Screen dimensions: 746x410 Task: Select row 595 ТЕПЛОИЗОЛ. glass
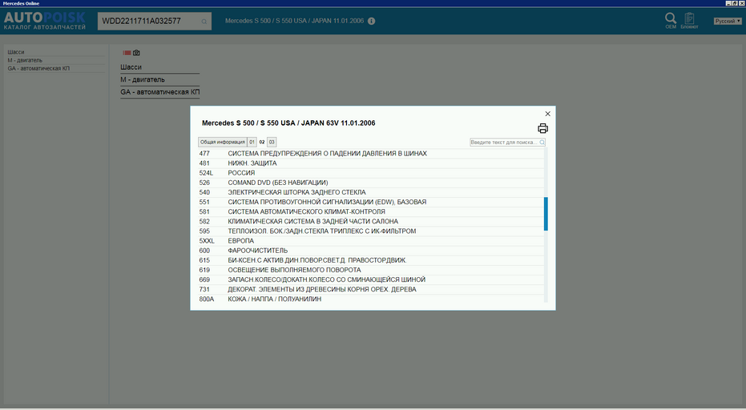click(x=371, y=231)
